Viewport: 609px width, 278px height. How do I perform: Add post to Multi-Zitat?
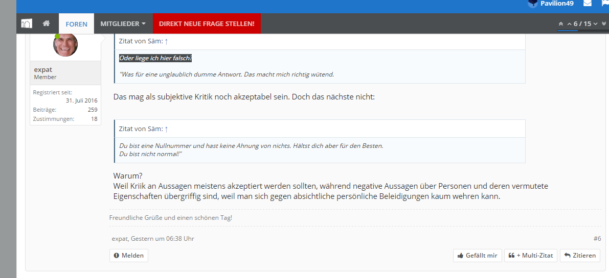(x=531, y=256)
